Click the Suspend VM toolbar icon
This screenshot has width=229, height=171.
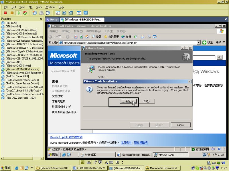(12, 13)
